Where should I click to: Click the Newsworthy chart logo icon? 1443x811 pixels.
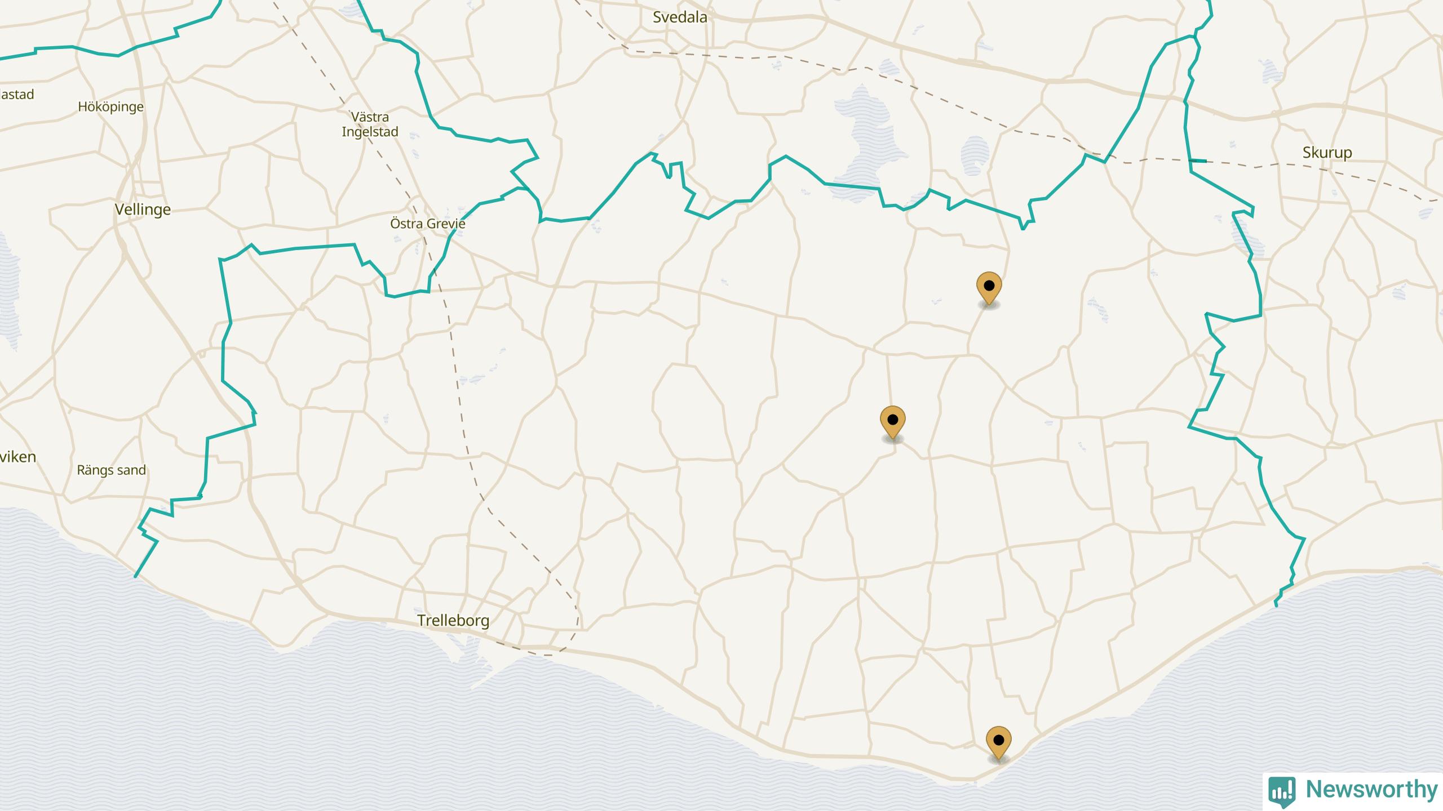pyautogui.click(x=1281, y=791)
